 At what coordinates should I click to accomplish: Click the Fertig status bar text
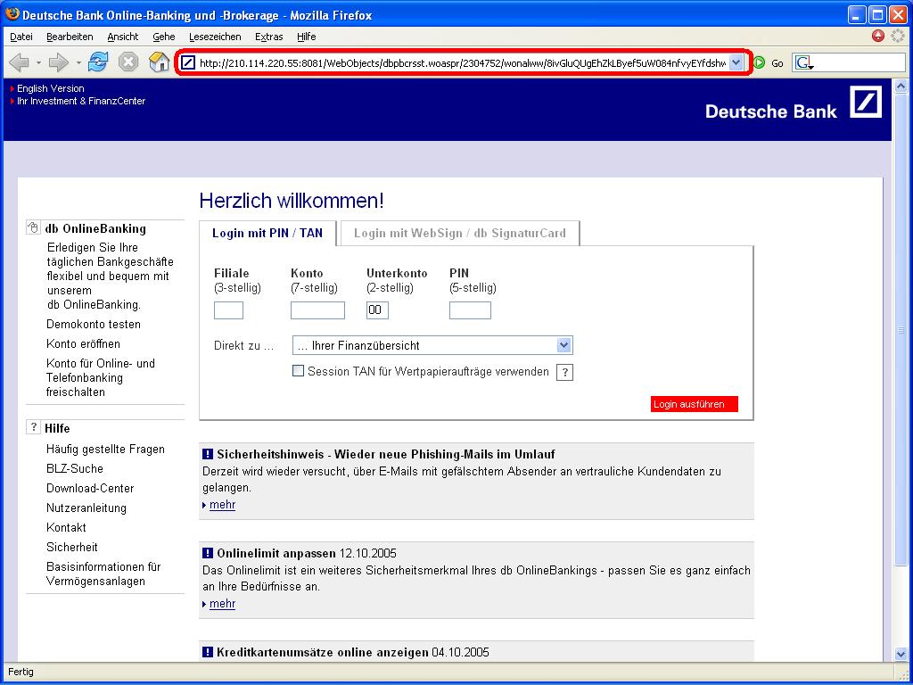(x=21, y=673)
